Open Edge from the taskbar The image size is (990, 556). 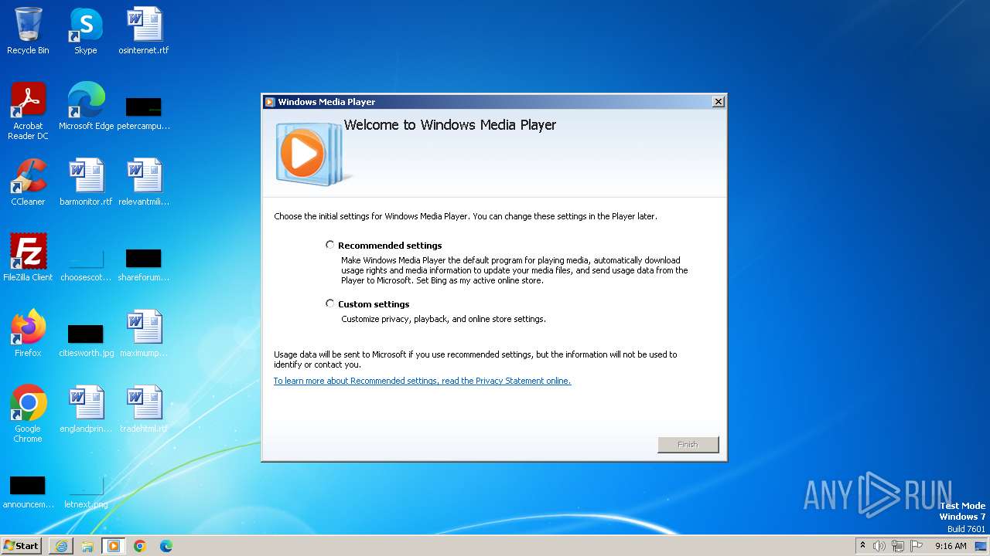(x=166, y=546)
